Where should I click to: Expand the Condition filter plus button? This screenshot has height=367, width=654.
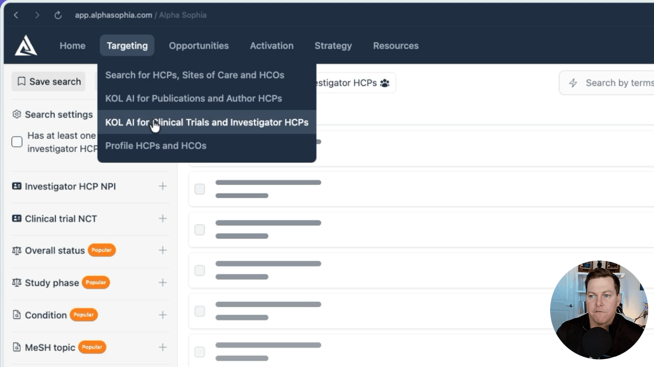(163, 315)
